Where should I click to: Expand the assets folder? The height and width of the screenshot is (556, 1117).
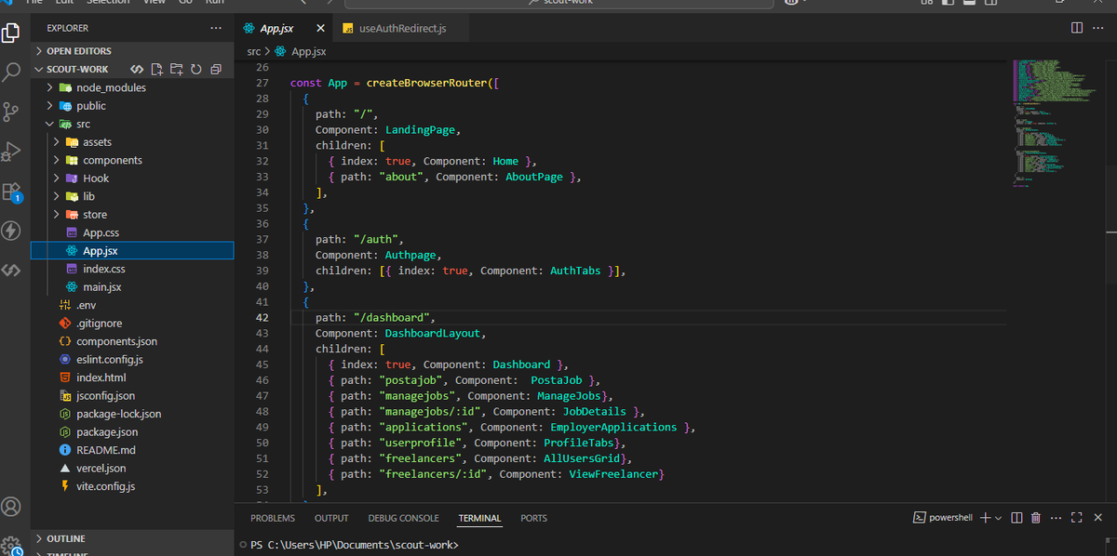pos(132,142)
